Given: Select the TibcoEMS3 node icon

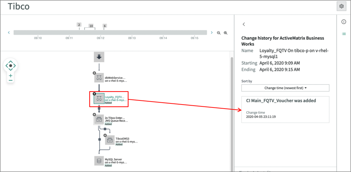Looking at the screenshot, I should coord(110,140).
